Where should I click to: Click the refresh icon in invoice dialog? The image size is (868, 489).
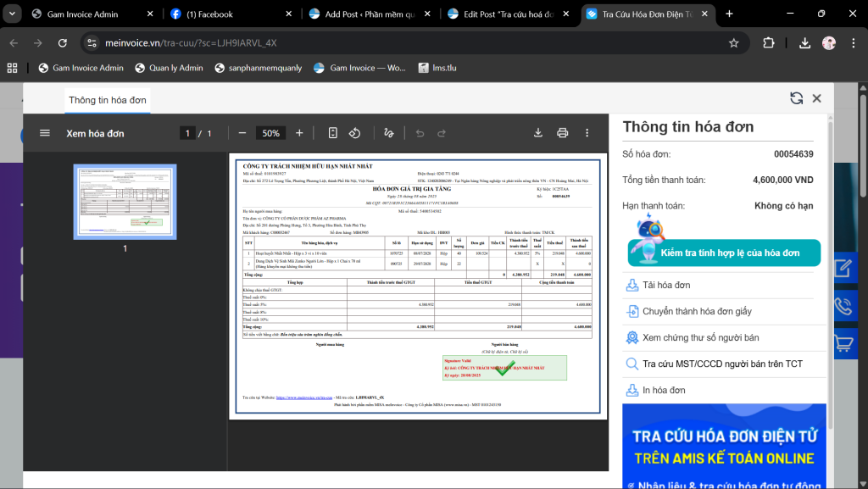point(796,98)
